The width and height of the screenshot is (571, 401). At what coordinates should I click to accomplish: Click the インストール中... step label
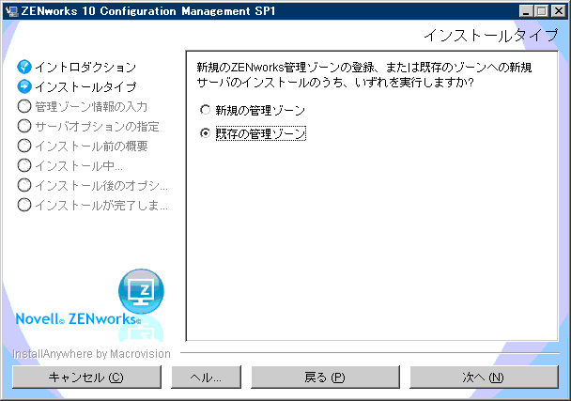click(79, 165)
